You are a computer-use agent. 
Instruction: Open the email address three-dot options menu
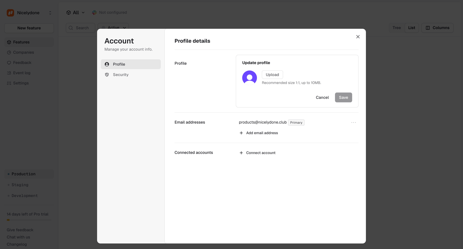tap(354, 122)
